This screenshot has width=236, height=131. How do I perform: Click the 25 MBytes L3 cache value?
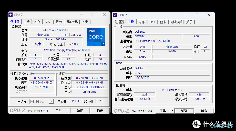89,92
